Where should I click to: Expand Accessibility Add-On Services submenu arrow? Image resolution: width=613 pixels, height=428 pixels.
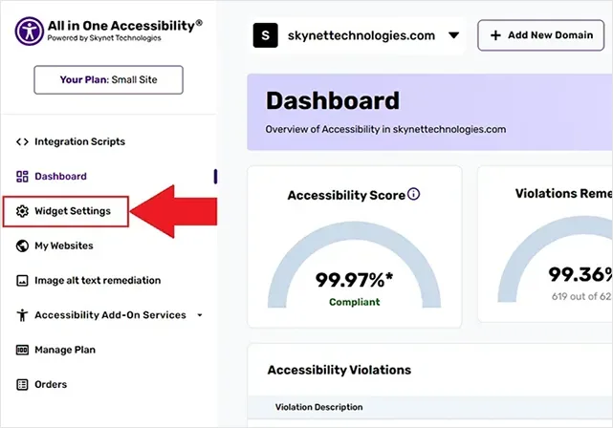click(200, 315)
